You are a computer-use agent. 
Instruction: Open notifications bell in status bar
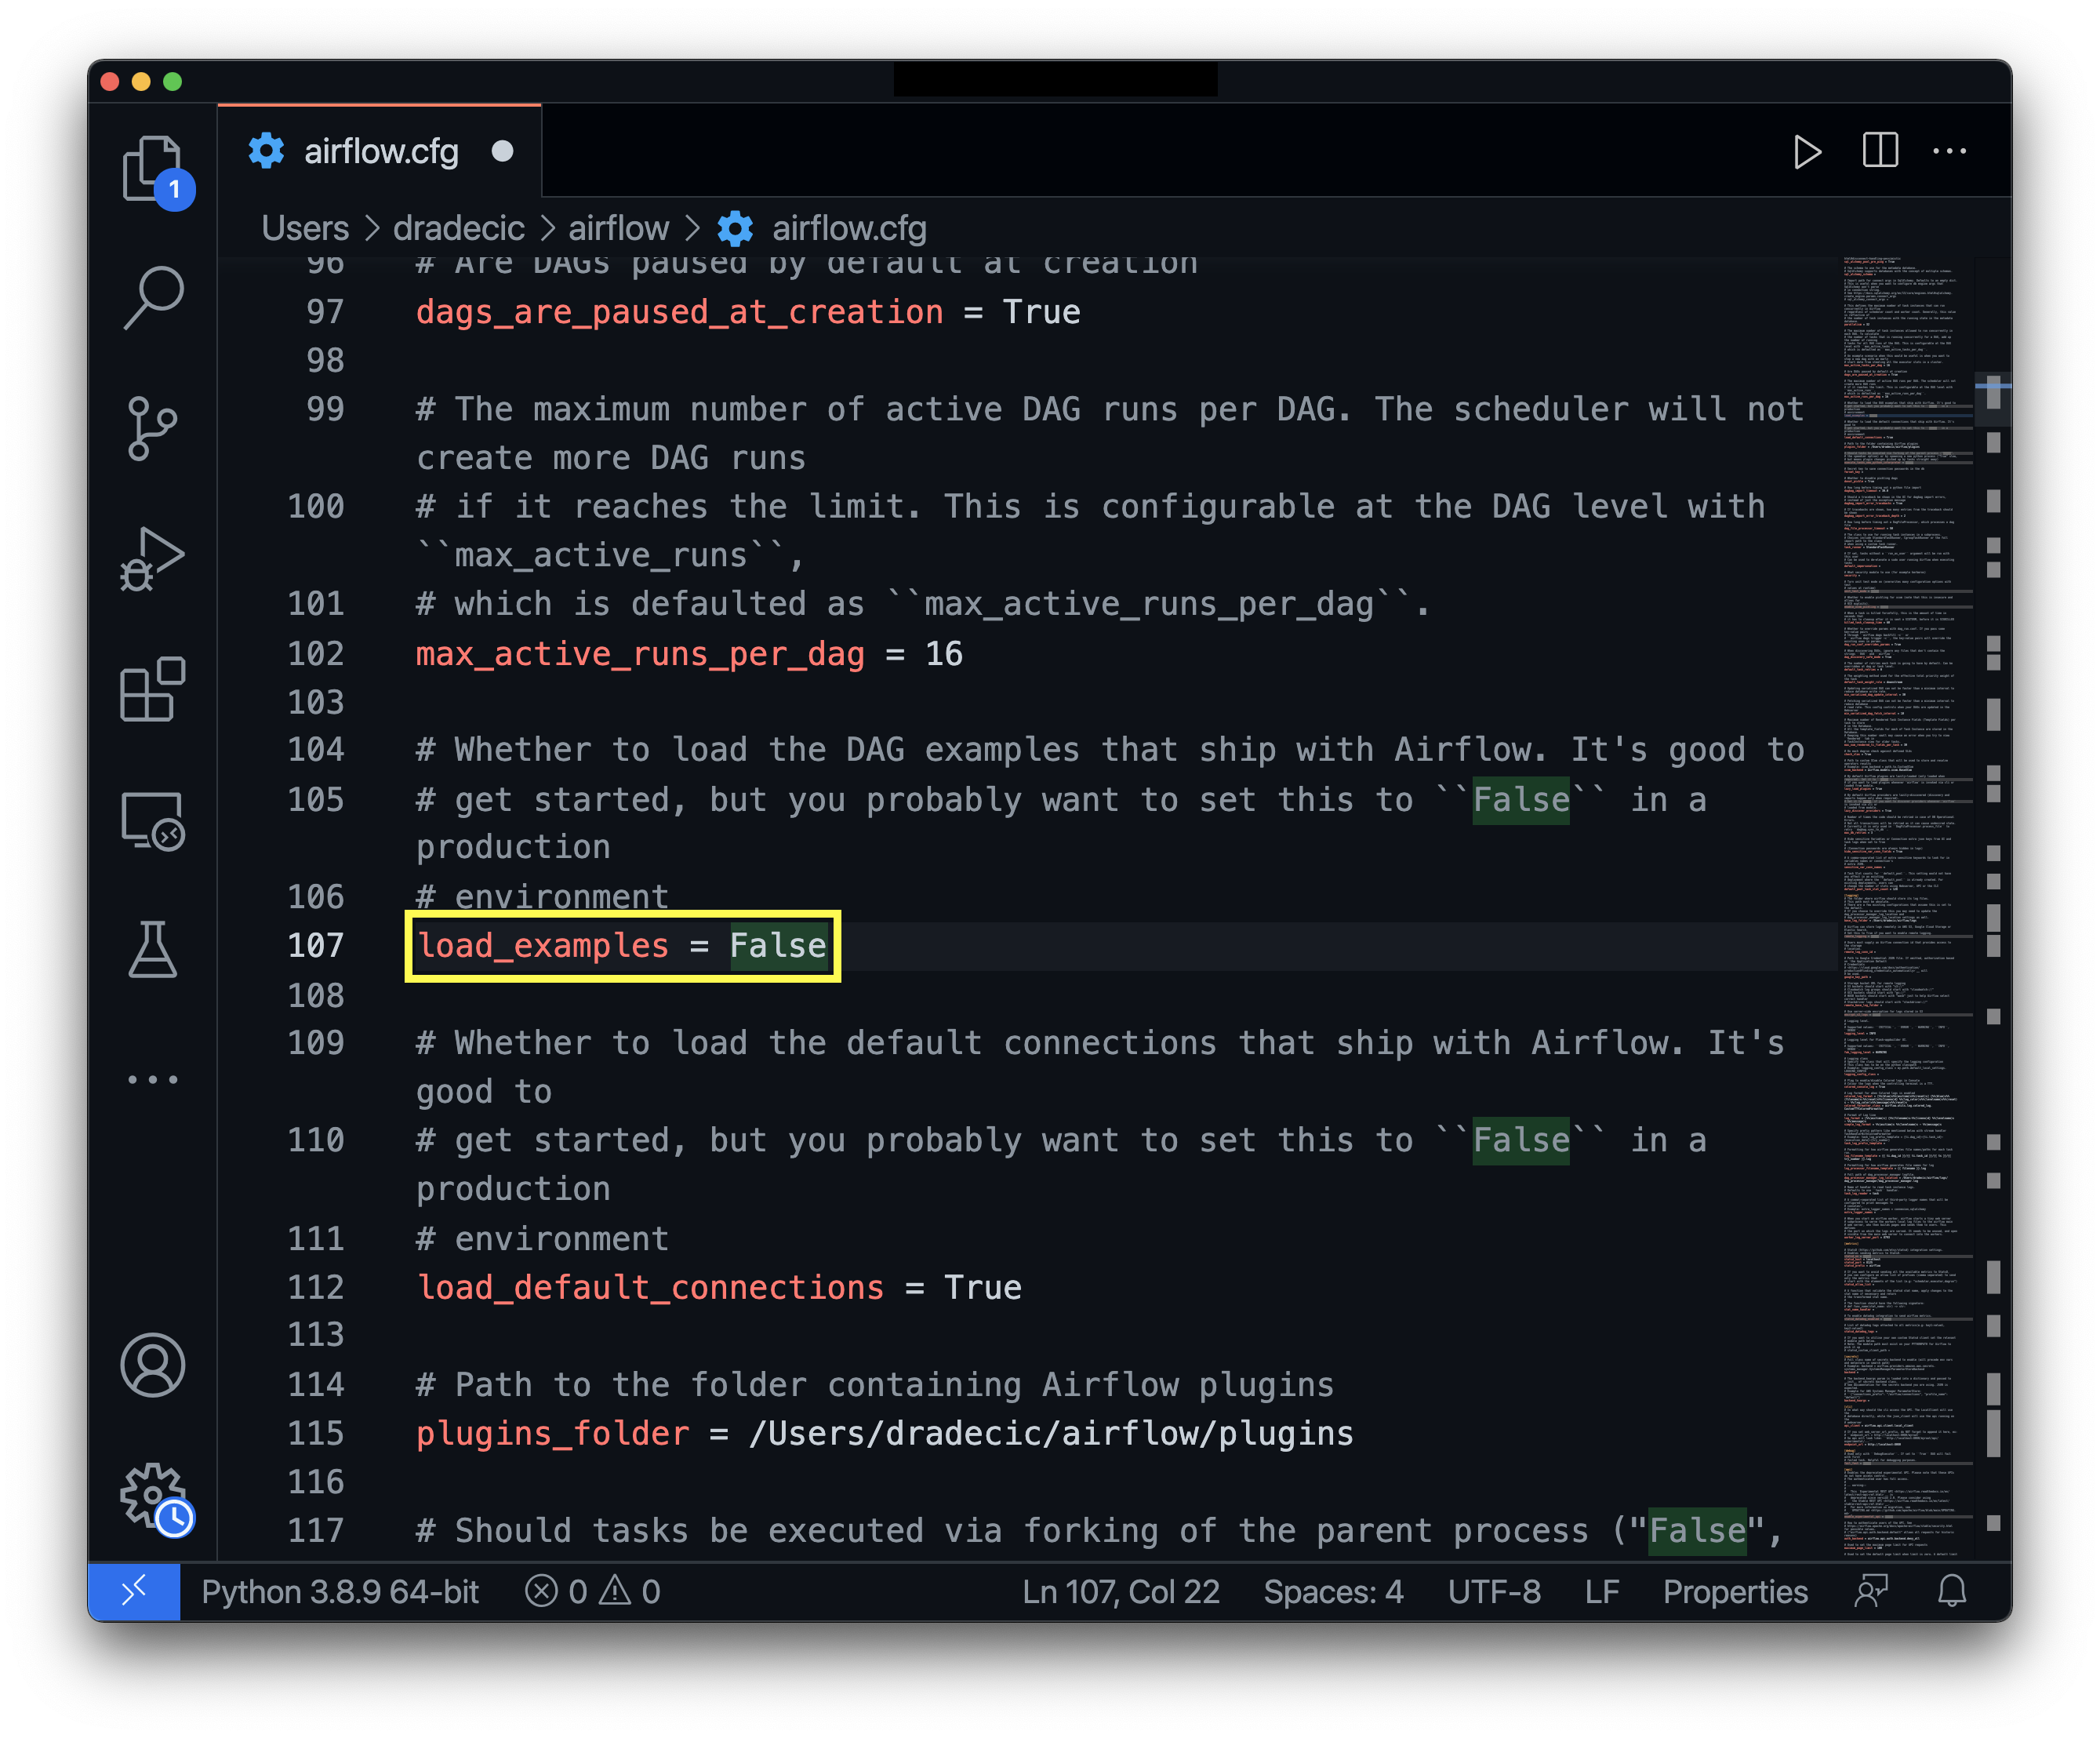coord(1951,1591)
